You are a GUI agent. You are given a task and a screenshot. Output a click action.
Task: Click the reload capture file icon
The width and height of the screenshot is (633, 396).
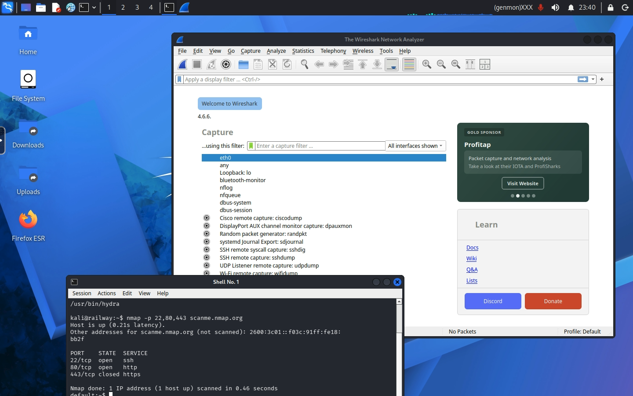pos(287,64)
